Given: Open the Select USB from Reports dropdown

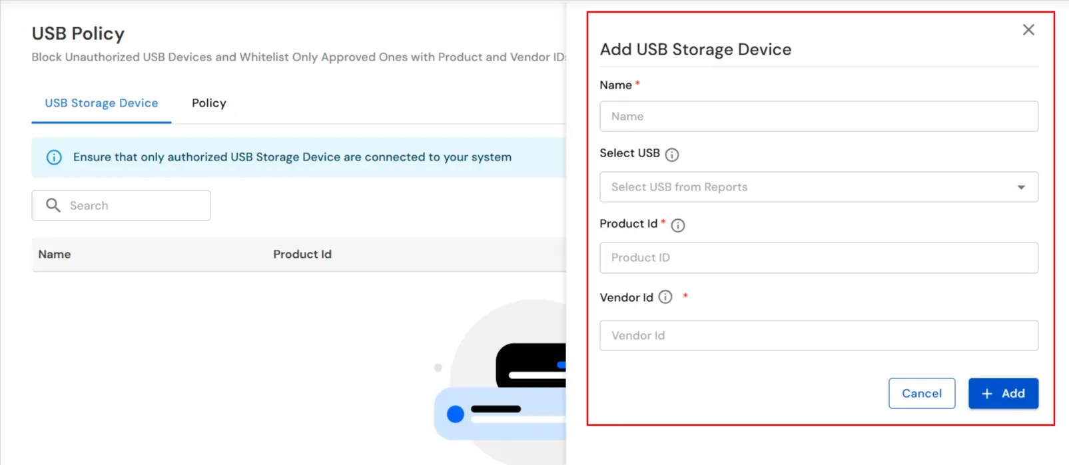Looking at the screenshot, I should coord(819,187).
